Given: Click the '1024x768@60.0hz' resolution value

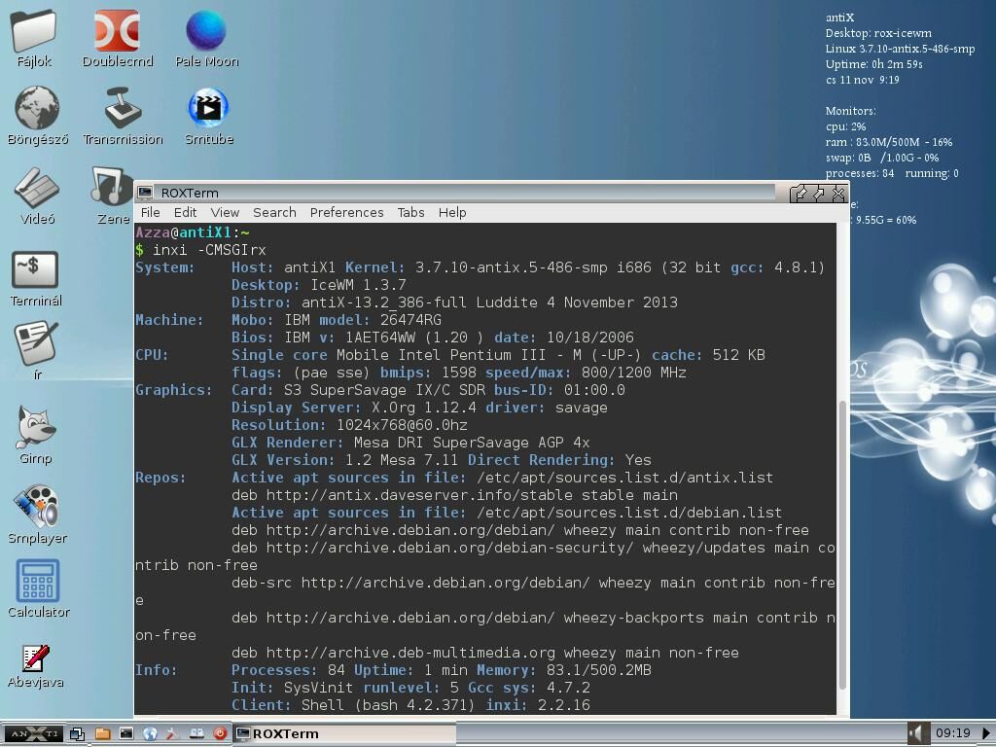Looking at the screenshot, I should [x=402, y=425].
